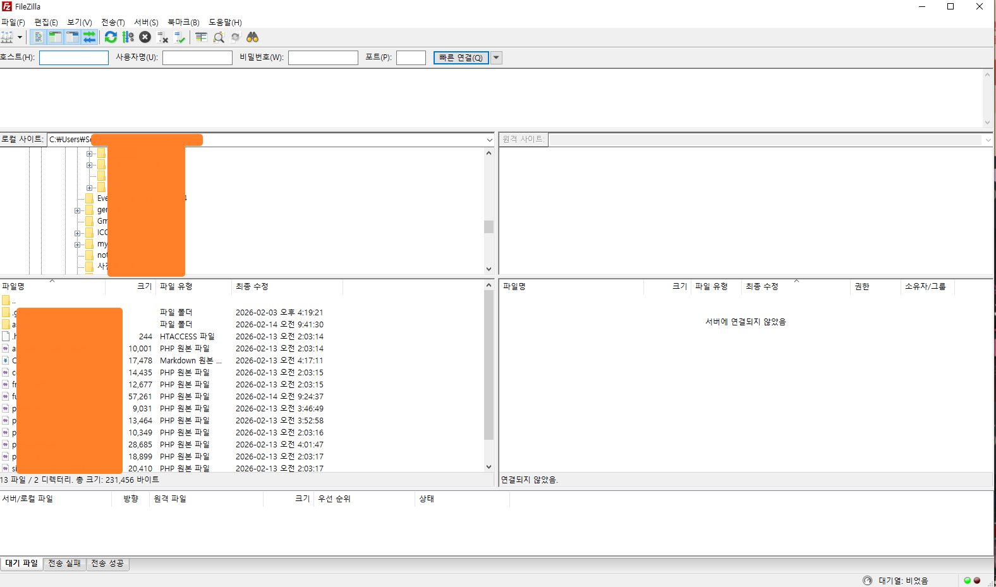The height and width of the screenshot is (587, 996).
Task: Expand the 'ger' folder in local tree
Action: click(77, 210)
